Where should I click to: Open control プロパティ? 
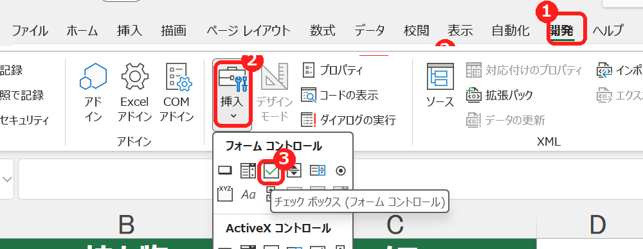pos(332,70)
